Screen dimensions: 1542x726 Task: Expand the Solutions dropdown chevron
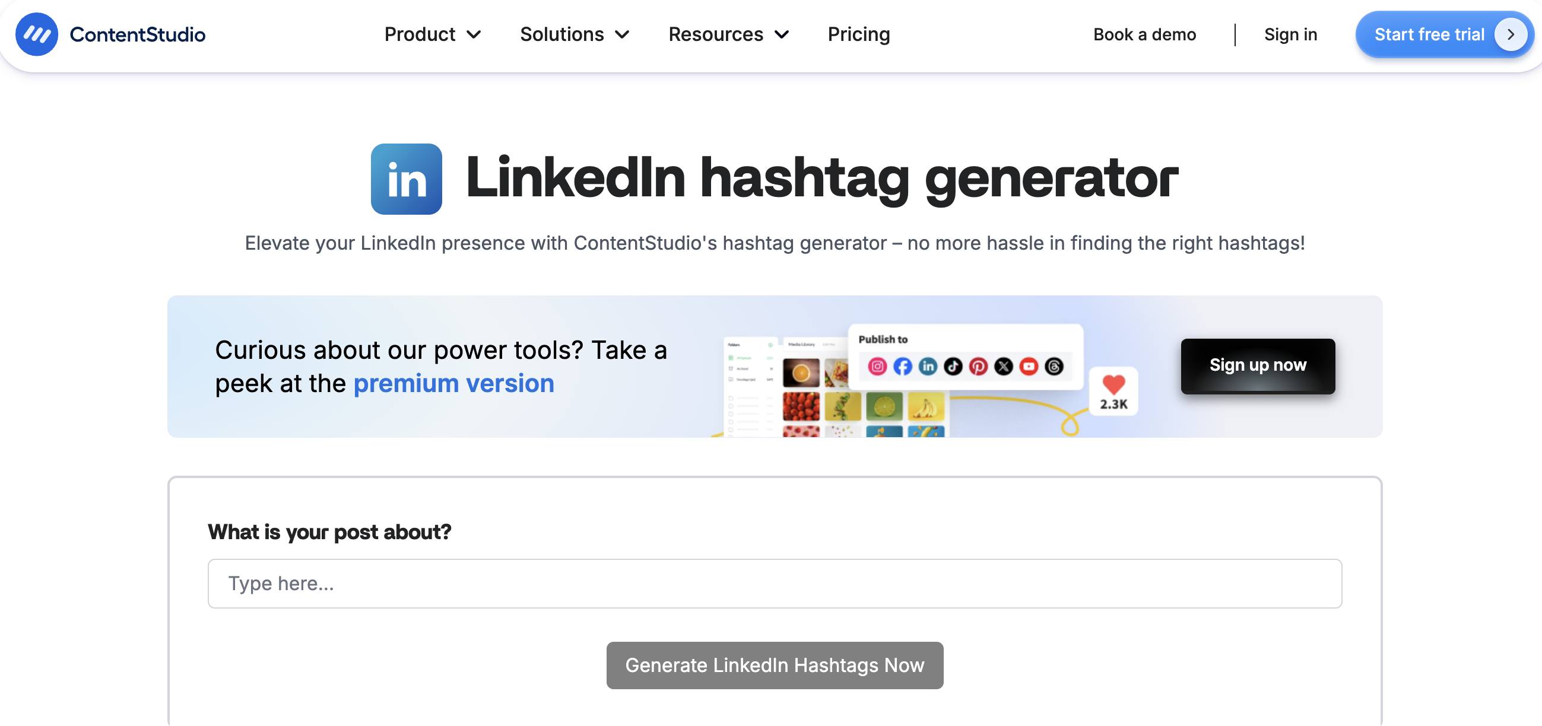[622, 35]
